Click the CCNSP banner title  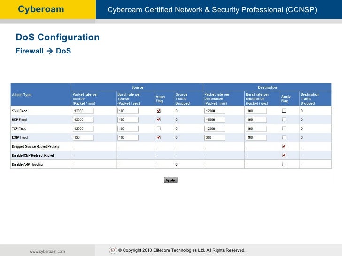coord(212,10)
